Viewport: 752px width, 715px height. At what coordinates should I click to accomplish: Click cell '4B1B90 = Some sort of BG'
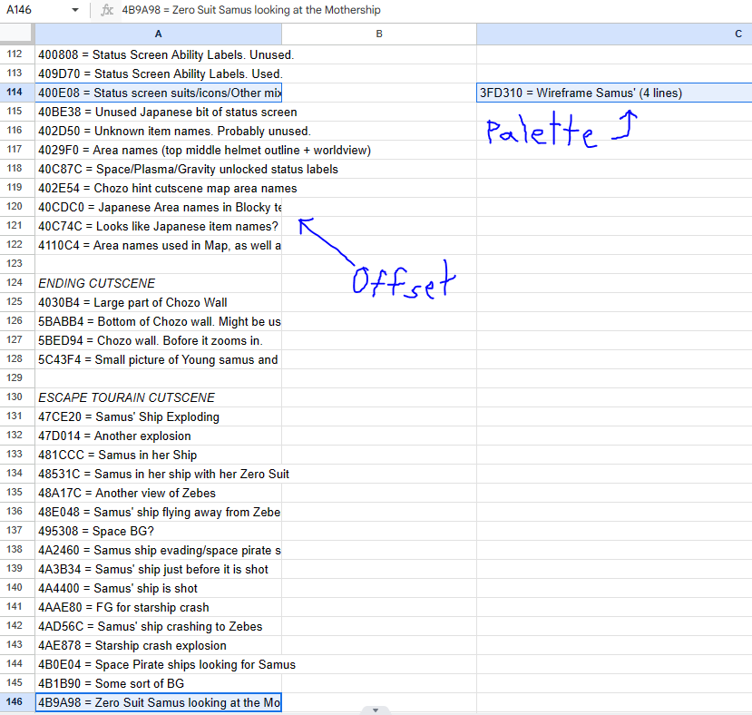coord(158,683)
